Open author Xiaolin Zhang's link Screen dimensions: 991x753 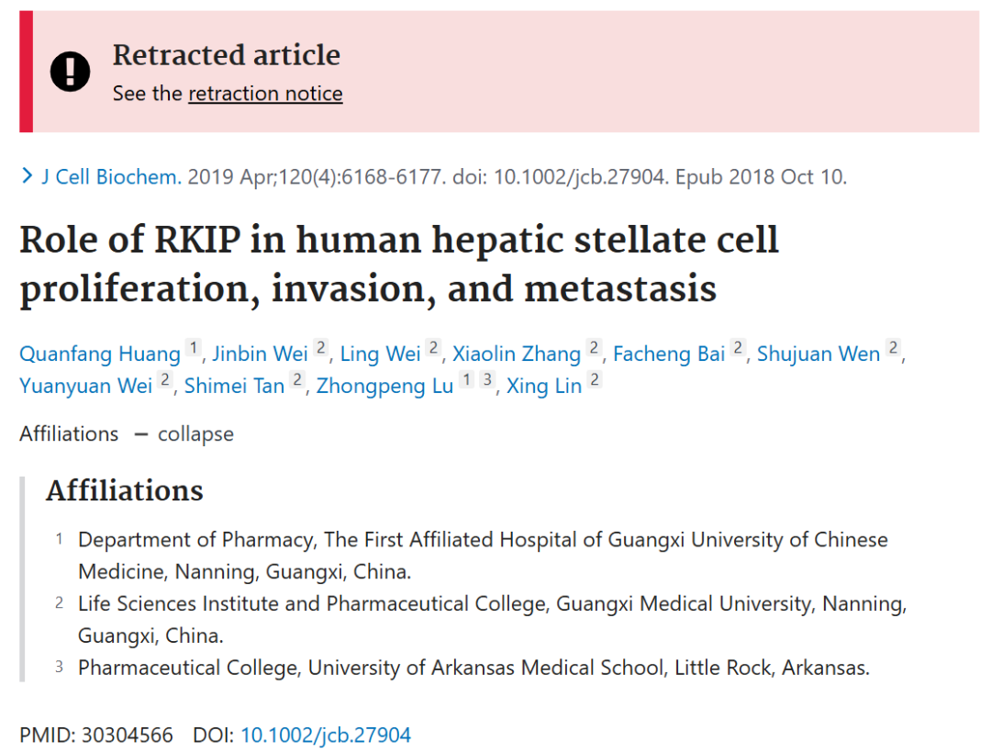tap(517, 354)
